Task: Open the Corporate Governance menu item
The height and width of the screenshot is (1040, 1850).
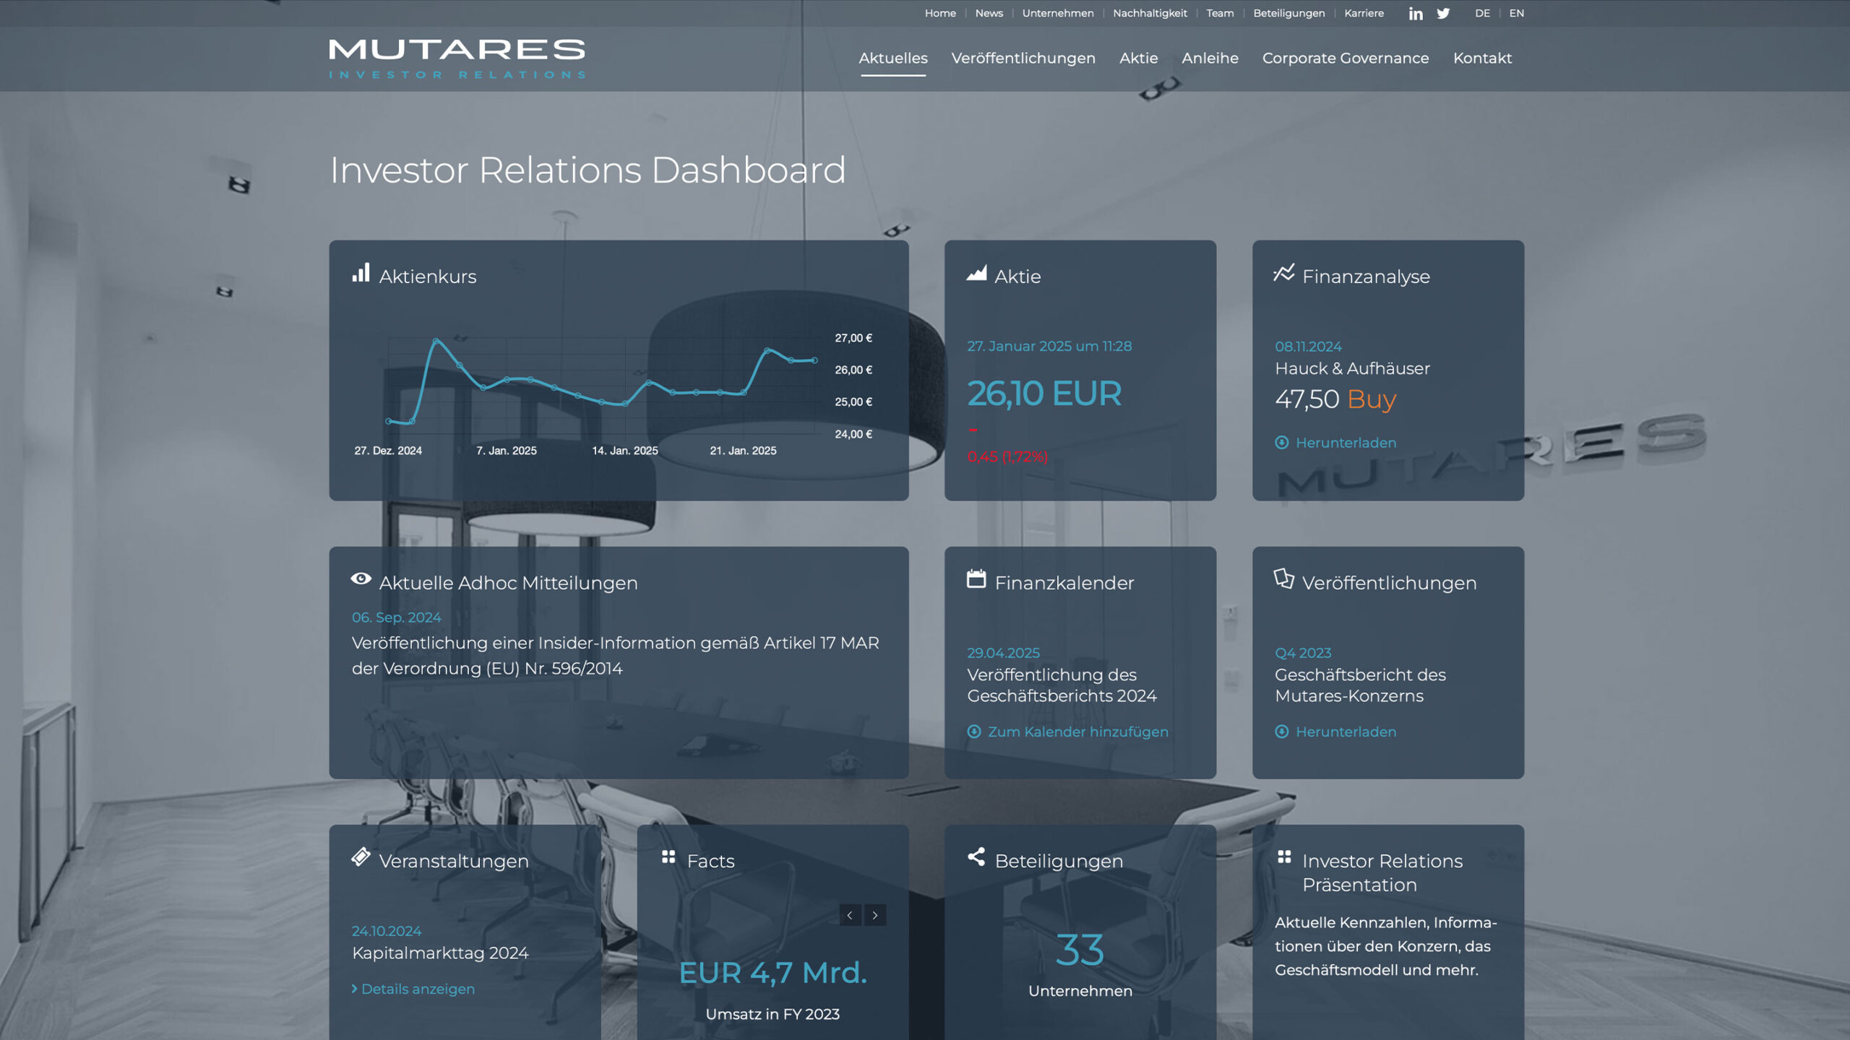Action: [1345, 58]
